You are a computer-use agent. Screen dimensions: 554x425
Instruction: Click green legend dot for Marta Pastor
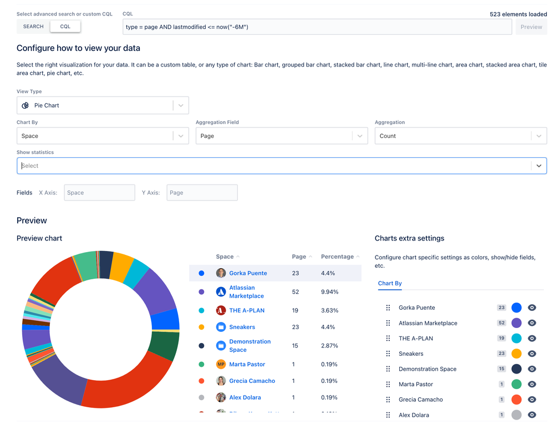[x=201, y=364]
